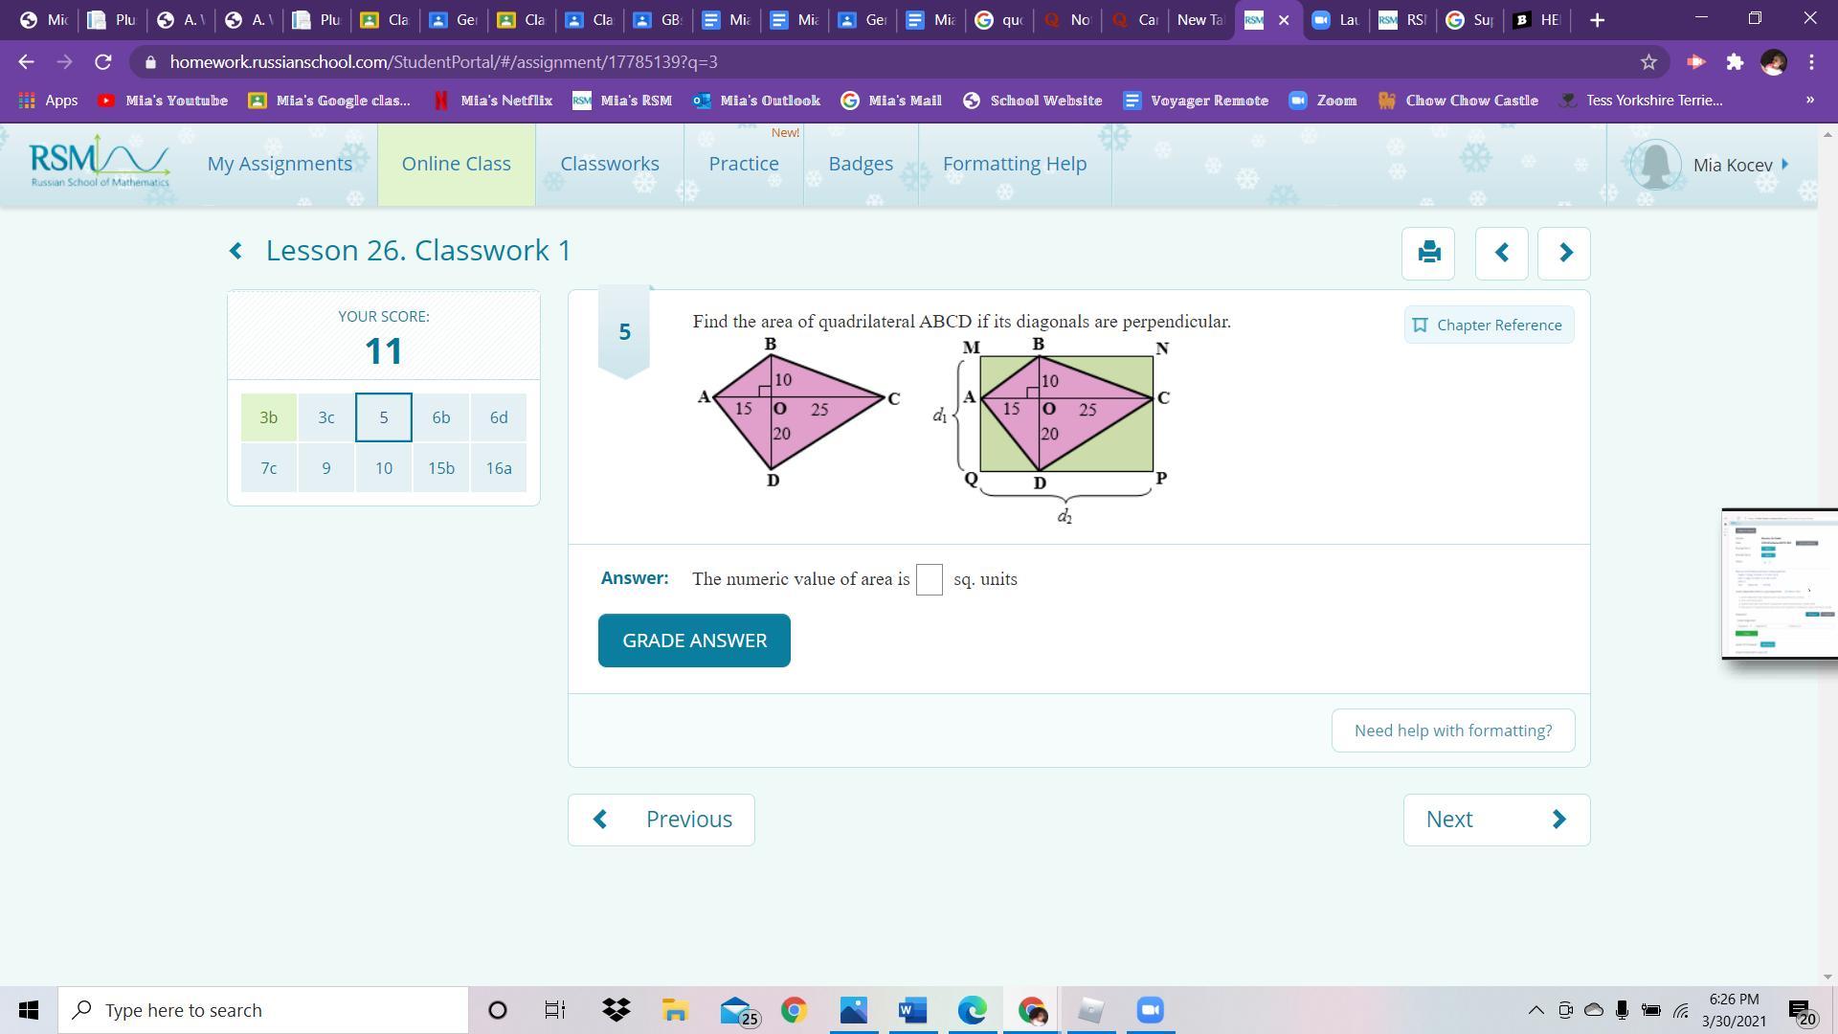Open the floating screenshot thumbnail preview
1838x1034 pixels.
coord(1780,584)
